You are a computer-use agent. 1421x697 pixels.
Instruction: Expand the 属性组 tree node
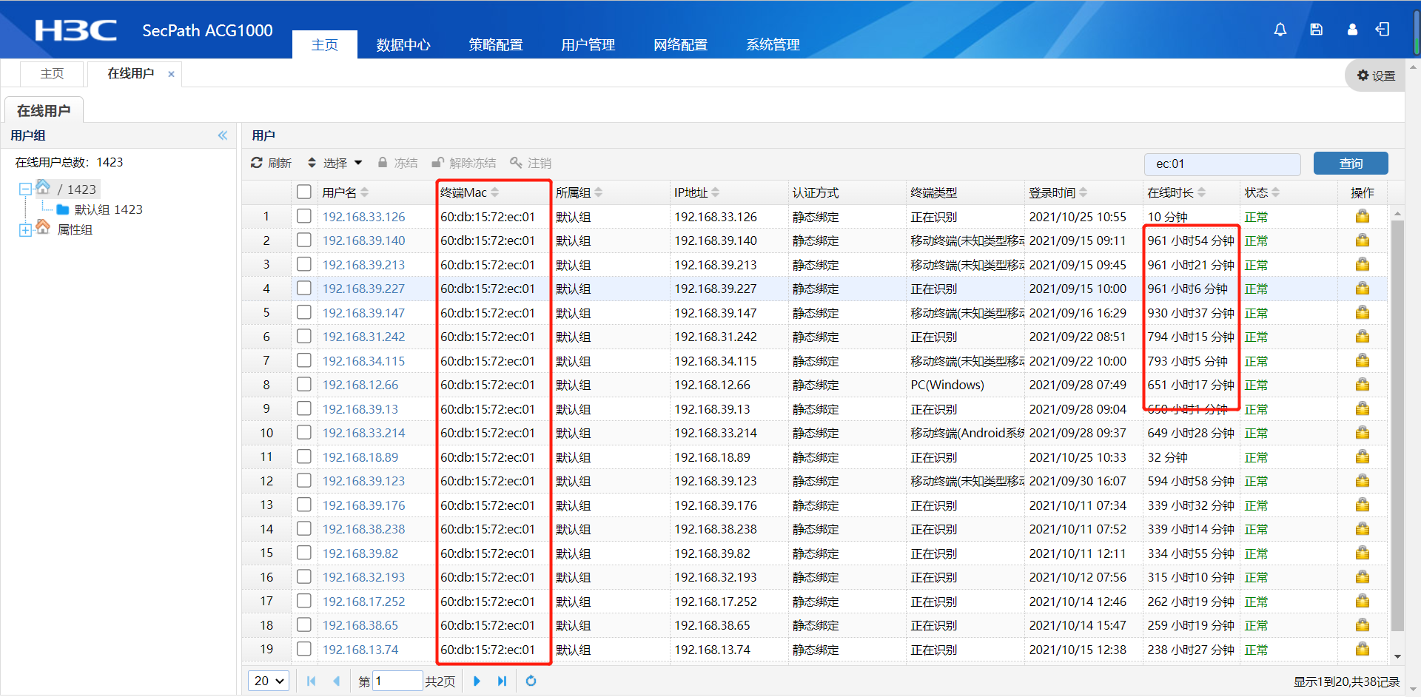pos(25,230)
